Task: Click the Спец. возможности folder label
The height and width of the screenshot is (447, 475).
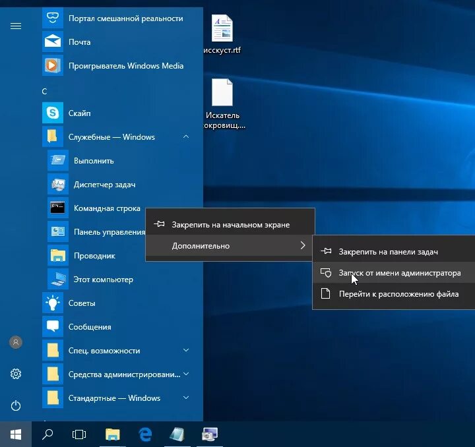Action: 104,351
